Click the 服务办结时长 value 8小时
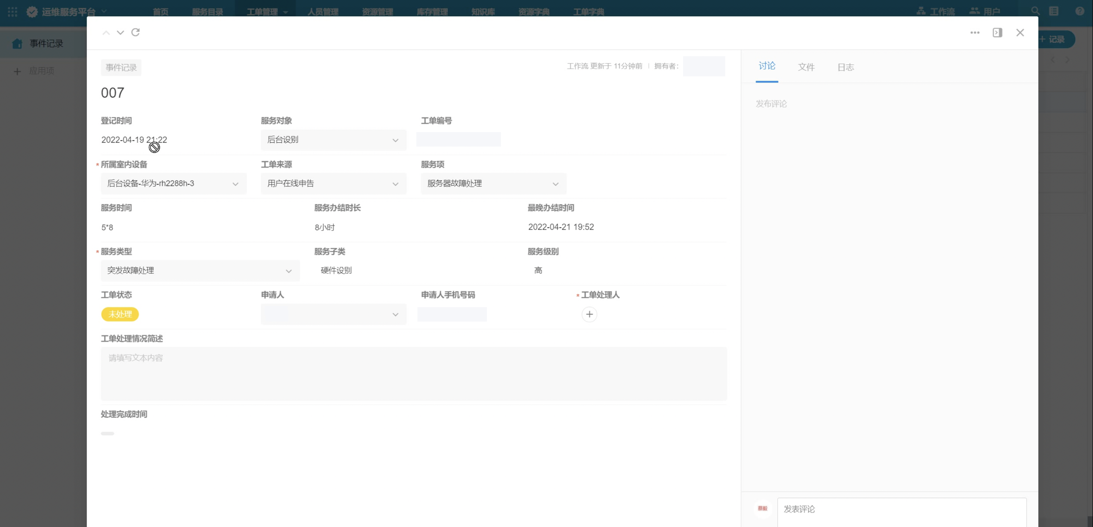 (x=324, y=227)
